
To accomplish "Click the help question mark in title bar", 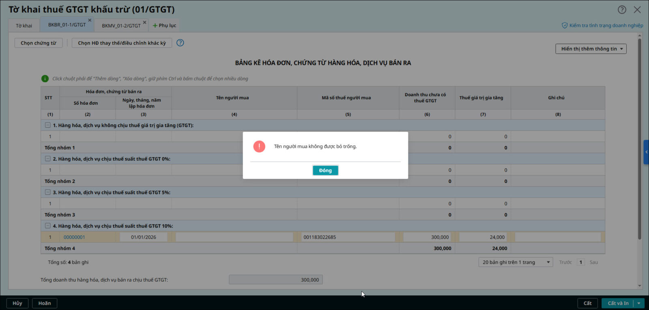I will (x=622, y=10).
